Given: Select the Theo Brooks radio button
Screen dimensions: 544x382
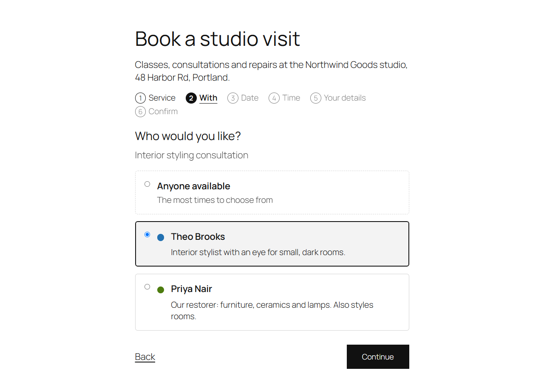Looking at the screenshot, I should (147, 234).
